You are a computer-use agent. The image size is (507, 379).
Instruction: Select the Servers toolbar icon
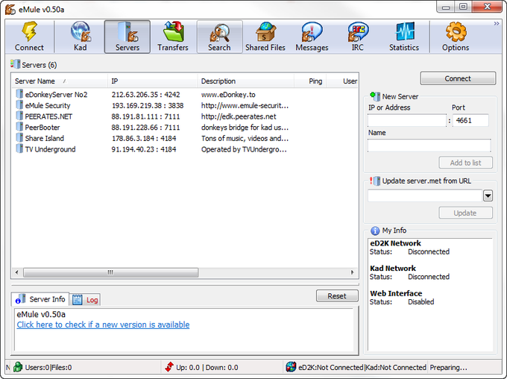[127, 37]
